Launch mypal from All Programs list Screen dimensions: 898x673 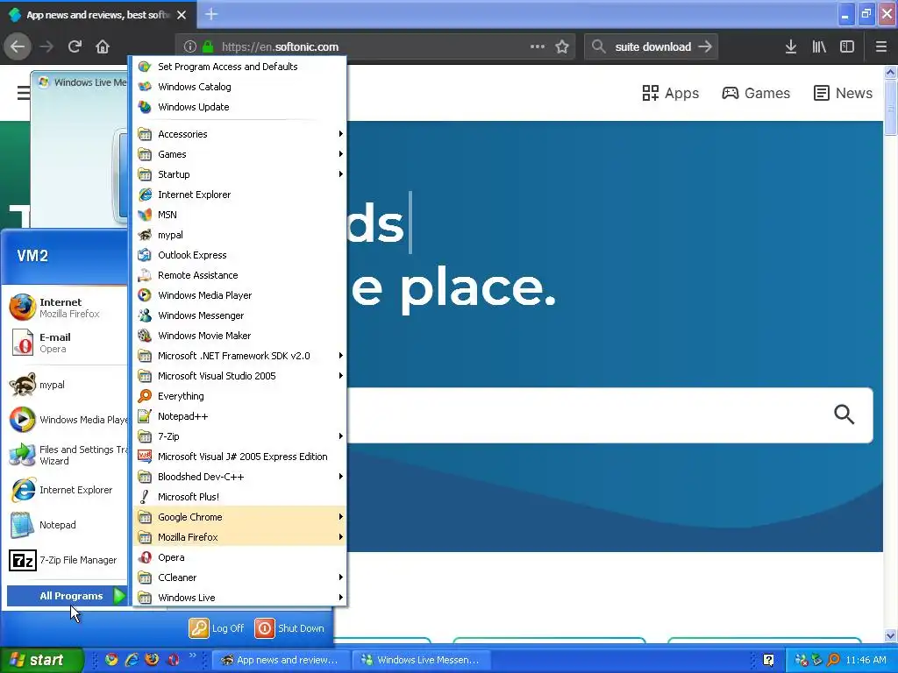(239, 235)
